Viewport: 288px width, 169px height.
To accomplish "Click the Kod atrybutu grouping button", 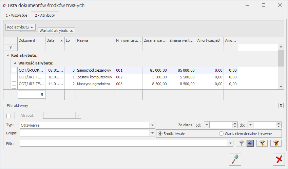I will [20, 27].
